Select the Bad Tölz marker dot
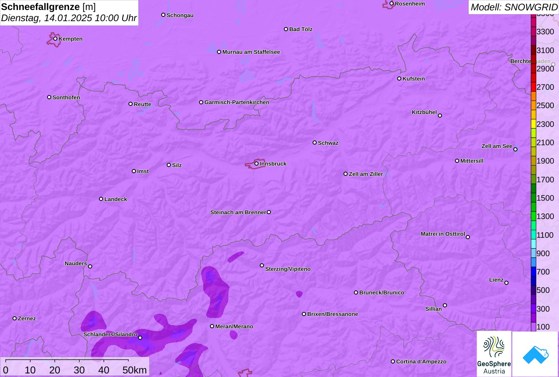559x377 pixels. tap(286, 29)
